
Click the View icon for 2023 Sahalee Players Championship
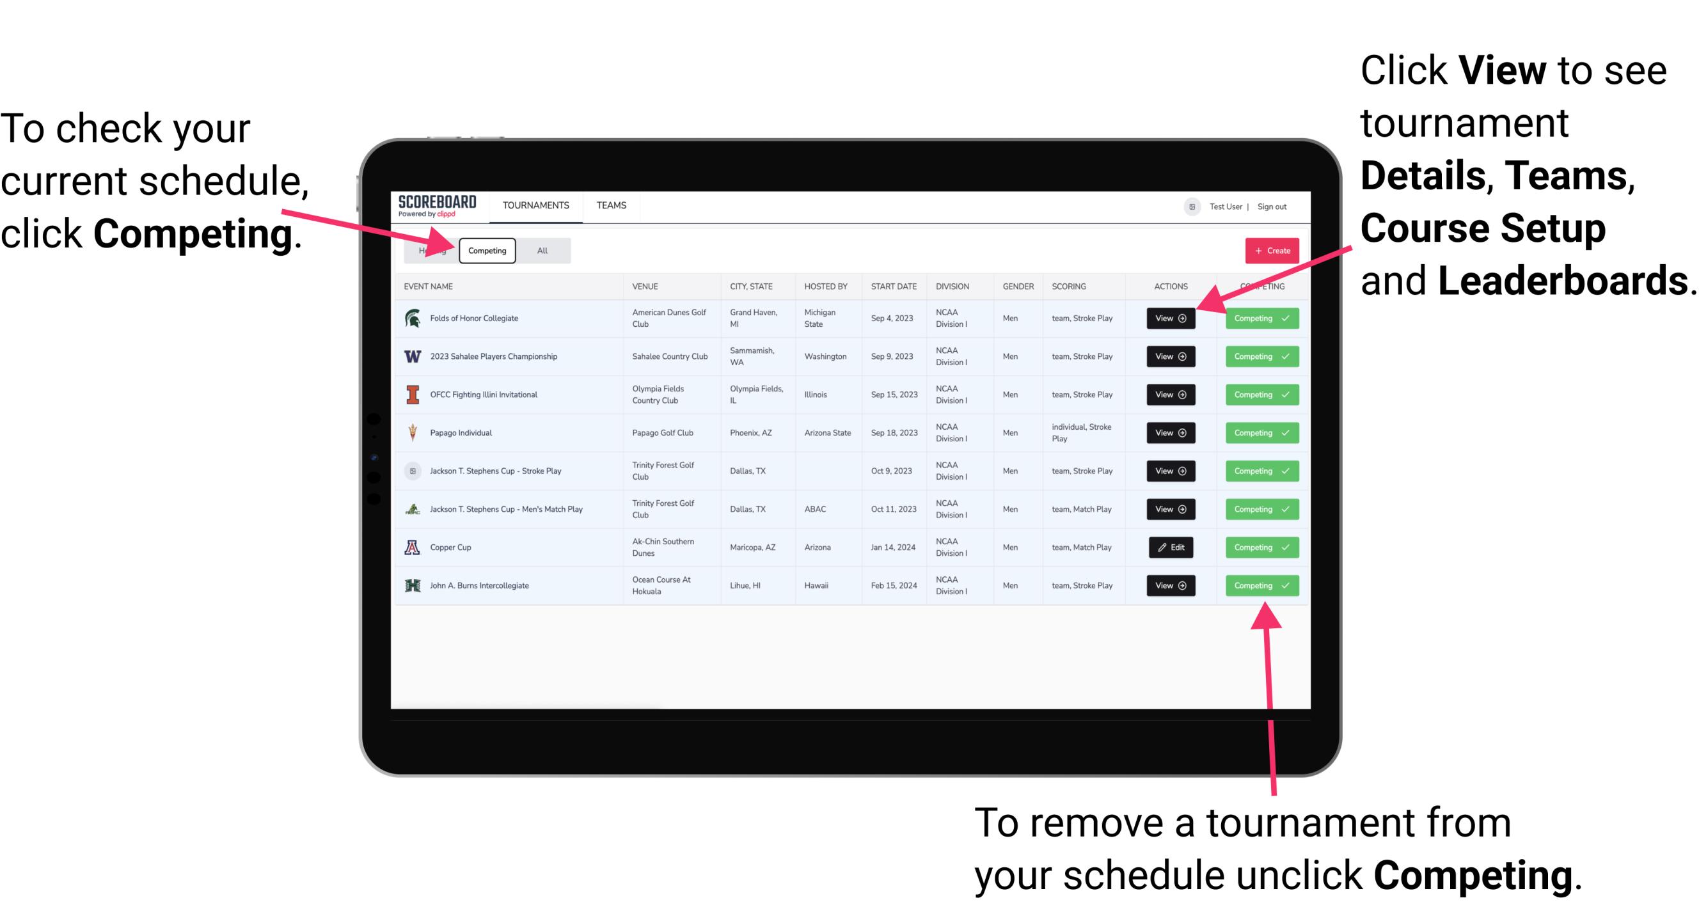point(1169,356)
